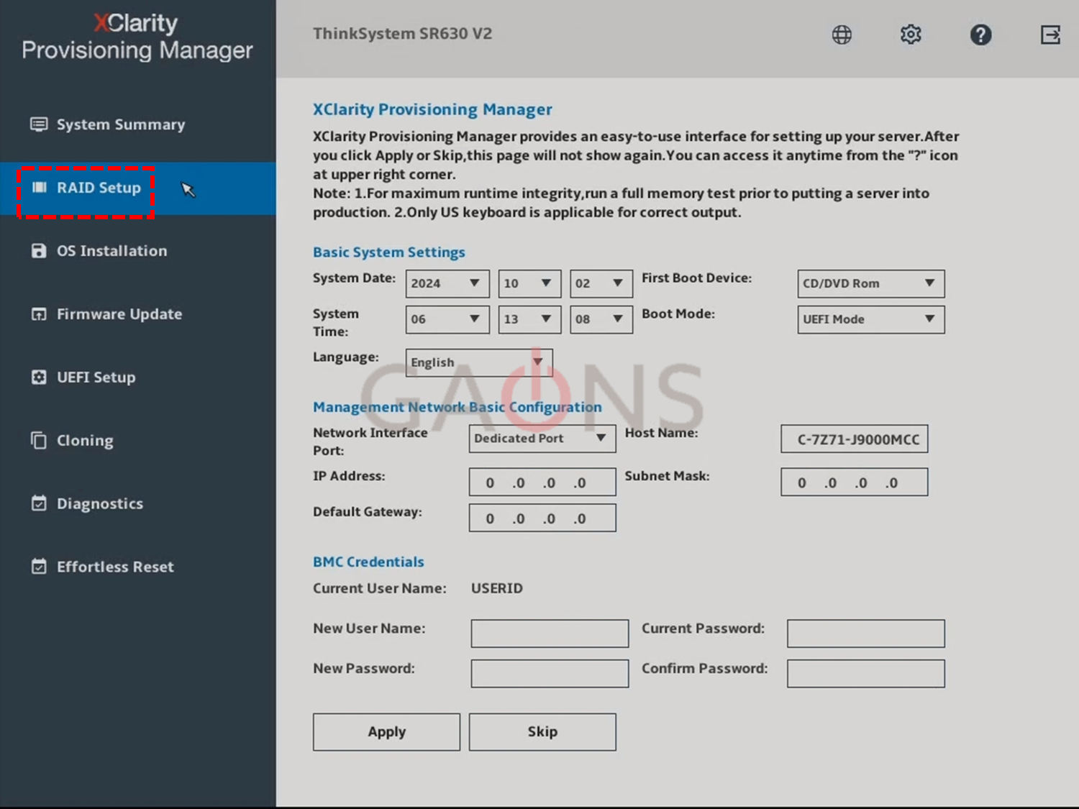This screenshot has width=1079, height=809.
Task: Click the UEFI Setup chip icon
Action: click(39, 378)
